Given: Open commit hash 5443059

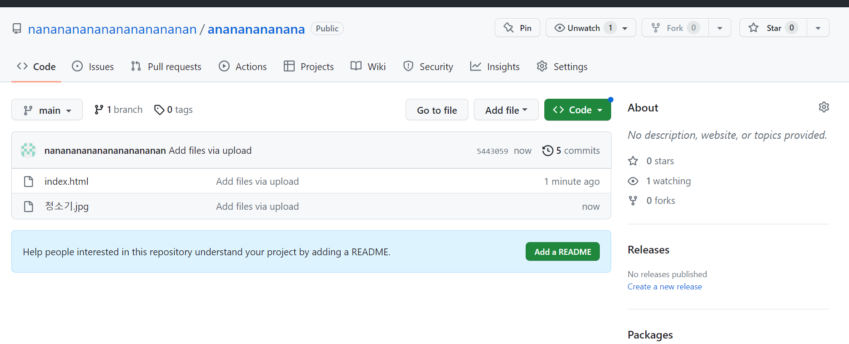Looking at the screenshot, I should [x=492, y=151].
